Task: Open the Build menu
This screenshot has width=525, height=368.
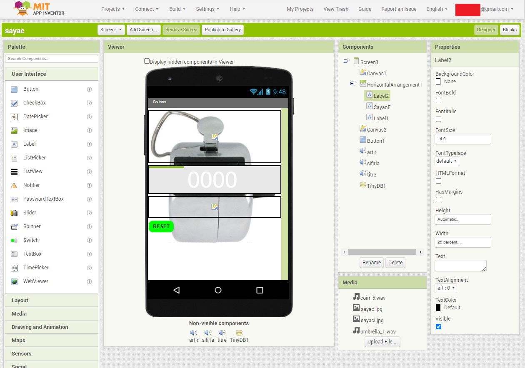Action: [177, 9]
